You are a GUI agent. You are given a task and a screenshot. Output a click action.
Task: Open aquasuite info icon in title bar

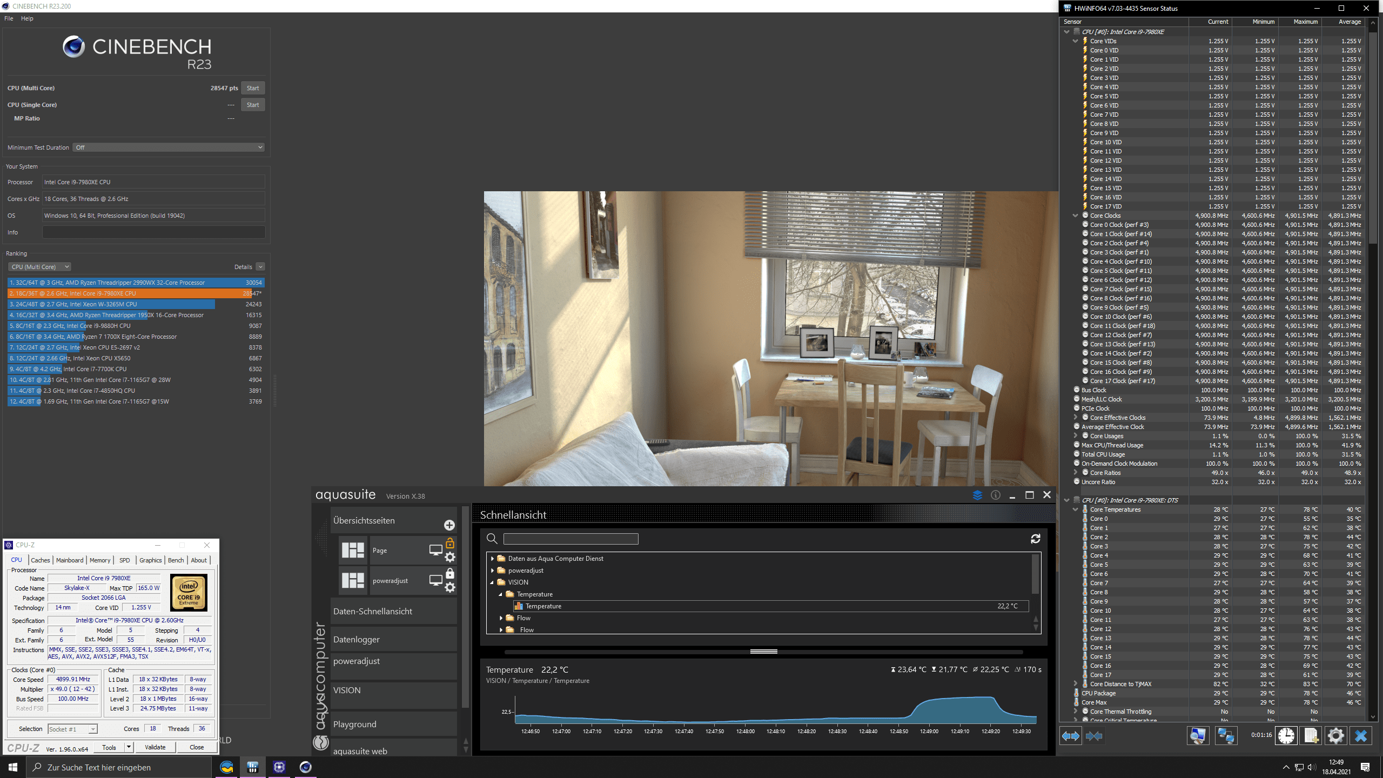coord(996,495)
